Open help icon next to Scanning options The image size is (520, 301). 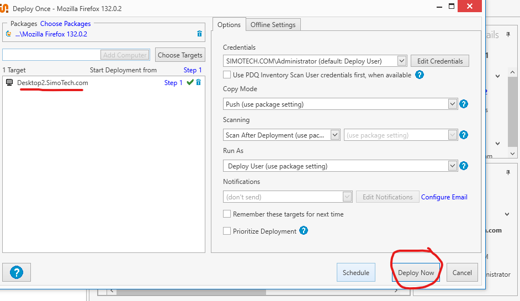(464, 135)
